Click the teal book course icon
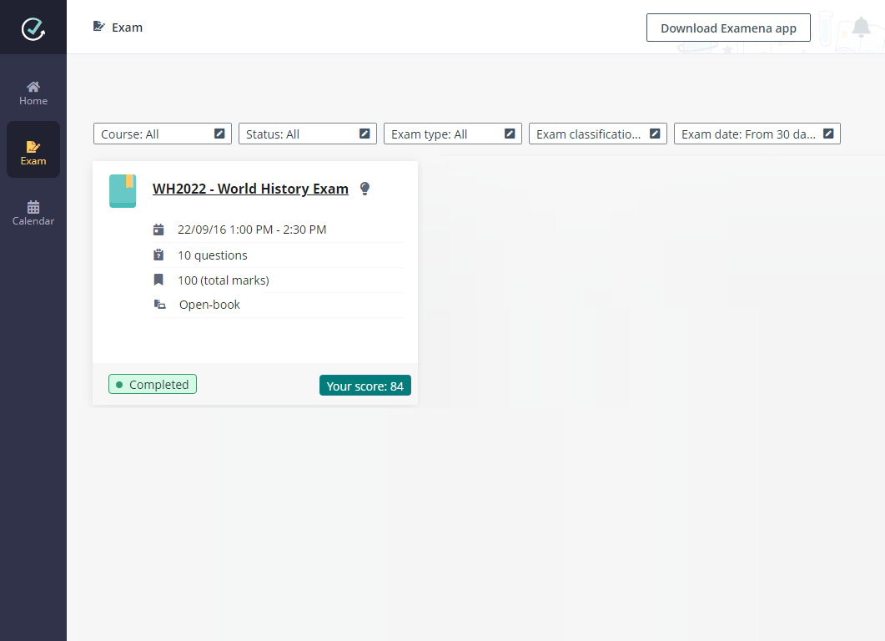 (123, 191)
